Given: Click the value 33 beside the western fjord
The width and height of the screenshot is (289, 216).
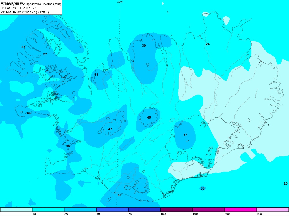Looking at the screenshot, I should pyautogui.click(x=96, y=75).
